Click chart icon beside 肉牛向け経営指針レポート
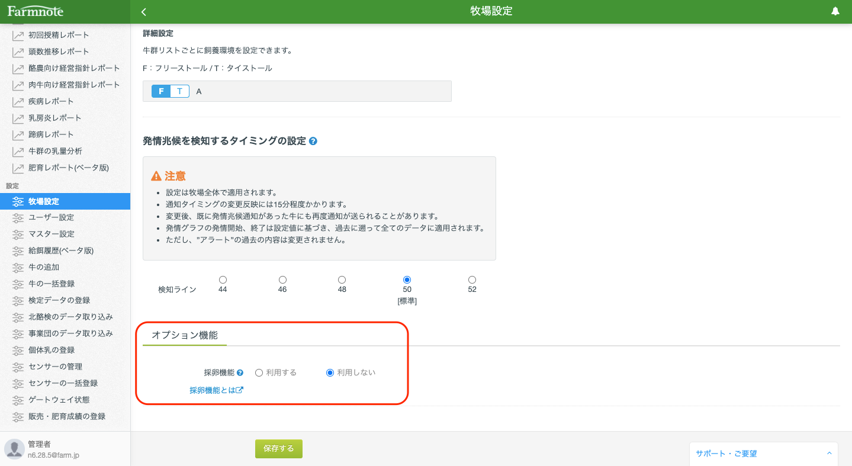The image size is (852, 466). pos(18,85)
